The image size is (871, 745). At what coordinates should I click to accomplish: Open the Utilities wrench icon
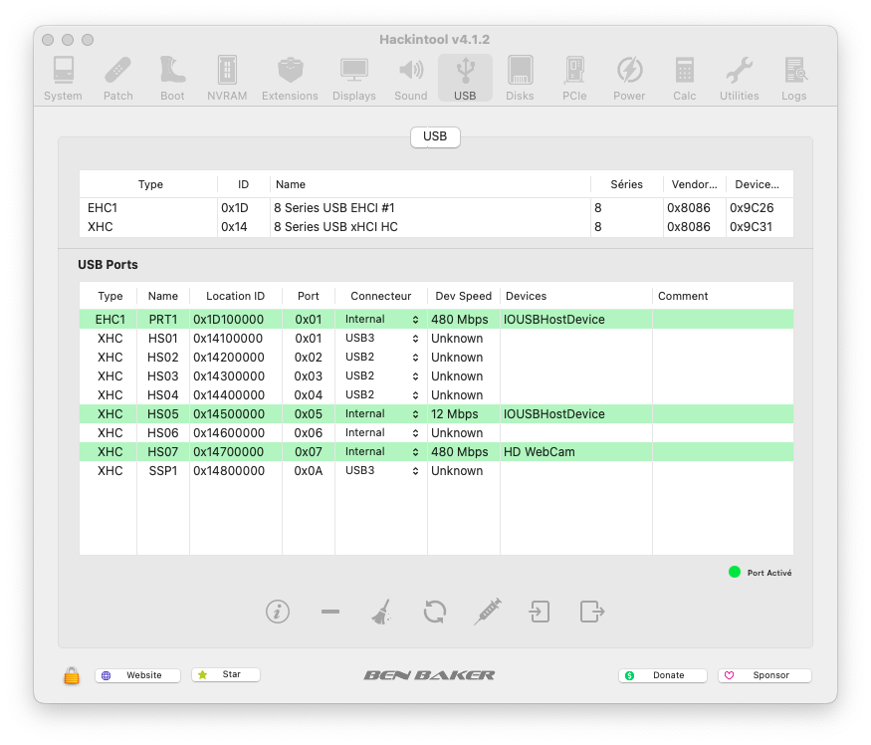pos(740,79)
